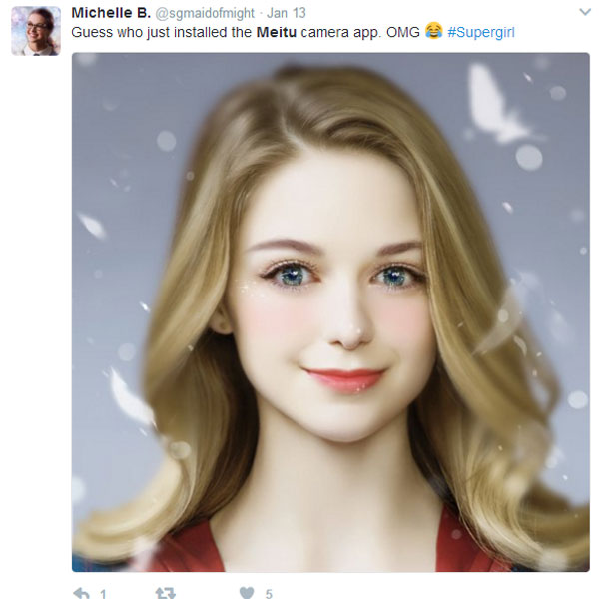Screen dimensions: 599x599
Task: Click the bold Meitu keyword
Action: pyautogui.click(x=277, y=32)
